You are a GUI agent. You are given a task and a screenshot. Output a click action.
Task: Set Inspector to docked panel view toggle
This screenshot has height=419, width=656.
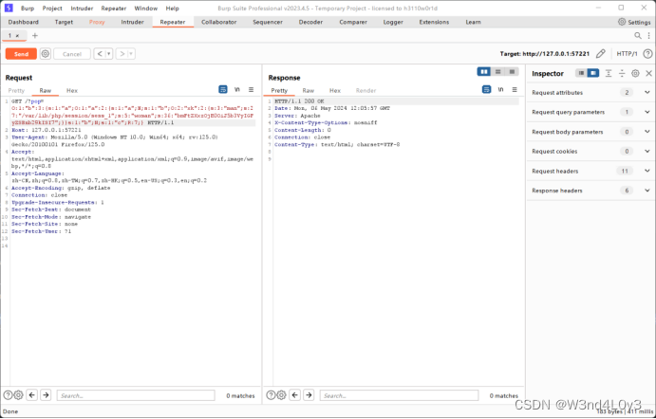tap(592, 73)
